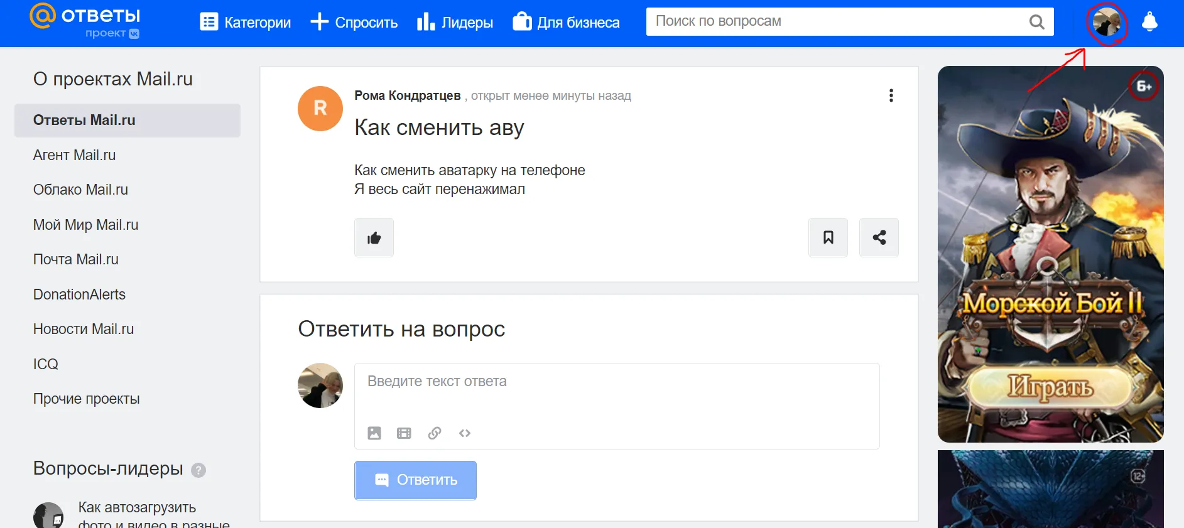Share the question
The image size is (1184, 528).
[x=879, y=237]
